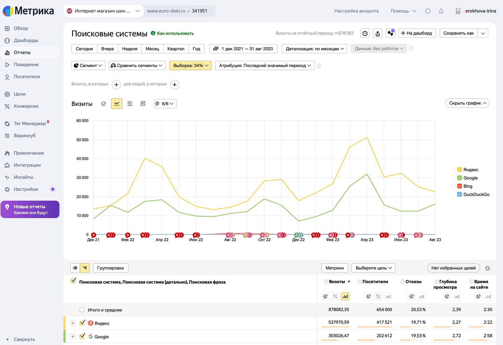This screenshot has height=345, width=503.
Task: Open the Детализация: по месяцам dropdown
Action: [x=315, y=49]
